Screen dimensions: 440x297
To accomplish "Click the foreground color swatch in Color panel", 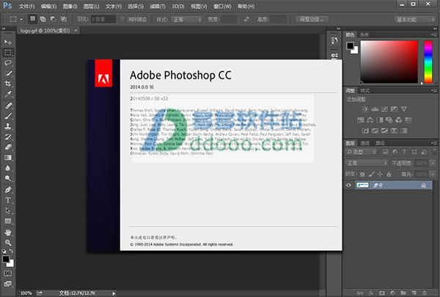I will click(x=350, y=45).
